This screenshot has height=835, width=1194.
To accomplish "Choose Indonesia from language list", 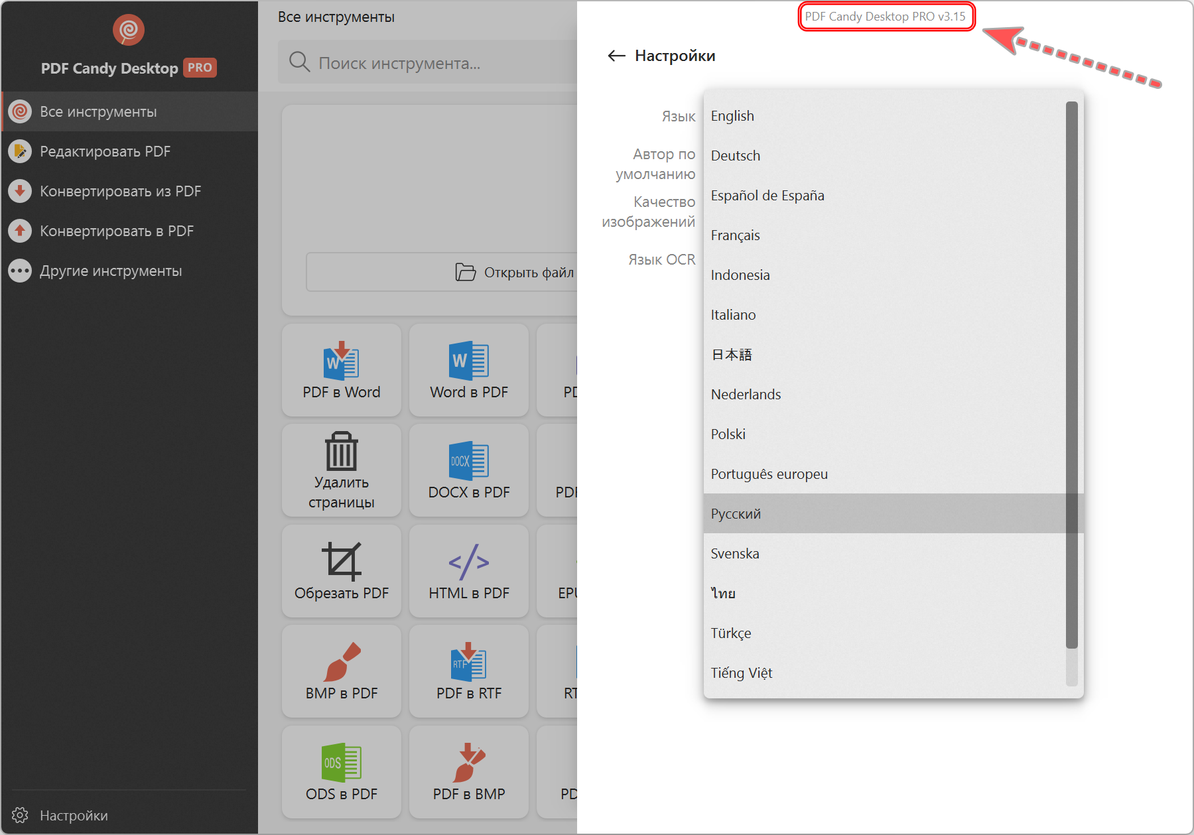I will [x=885, y=275].
